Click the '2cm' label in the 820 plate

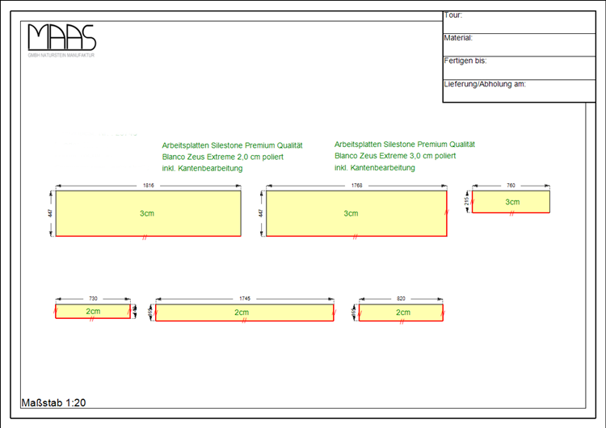[x=403, y=313]
